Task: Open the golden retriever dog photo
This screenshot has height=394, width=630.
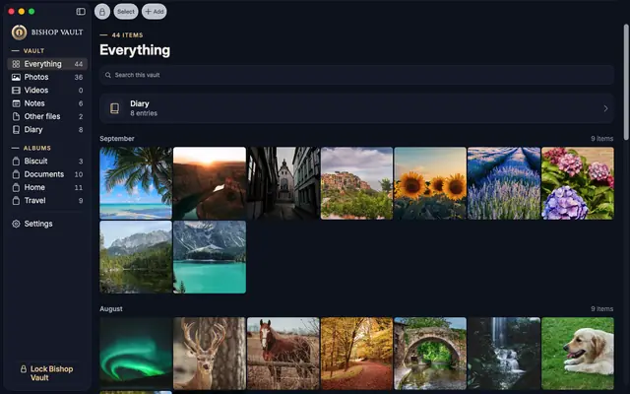Action: pos(578,354)
